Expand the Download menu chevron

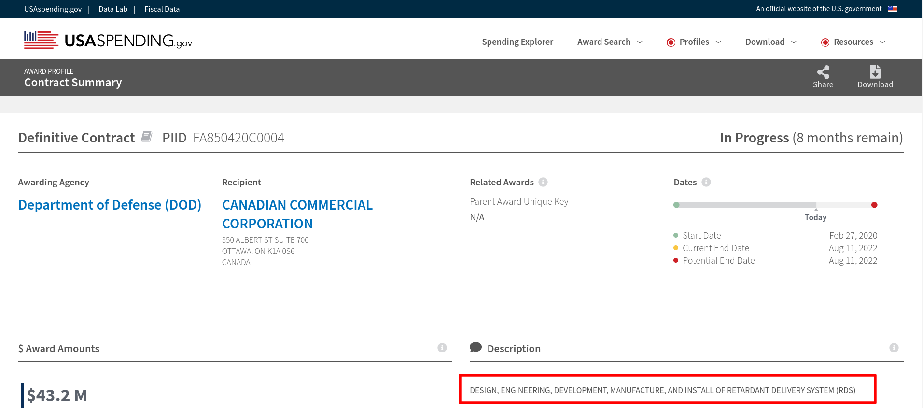click(794, 42)
